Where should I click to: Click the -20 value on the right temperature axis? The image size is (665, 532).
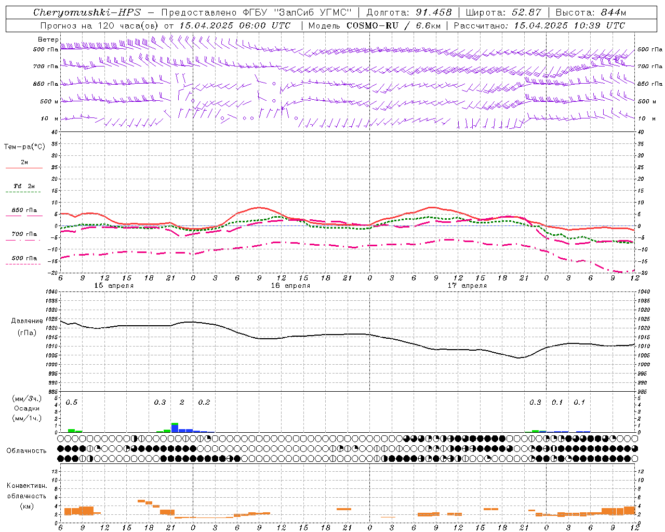click(x=642, y=273)
